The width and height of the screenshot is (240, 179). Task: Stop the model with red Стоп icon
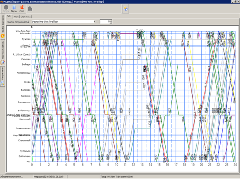point(22,9)
